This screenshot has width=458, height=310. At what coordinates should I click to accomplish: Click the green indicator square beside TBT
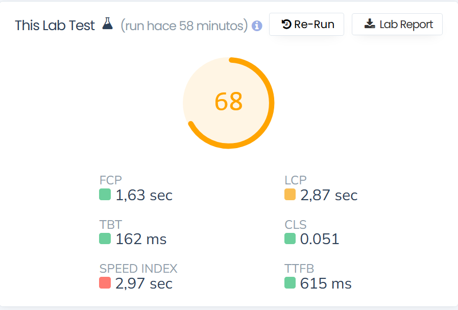click(104, 239)
